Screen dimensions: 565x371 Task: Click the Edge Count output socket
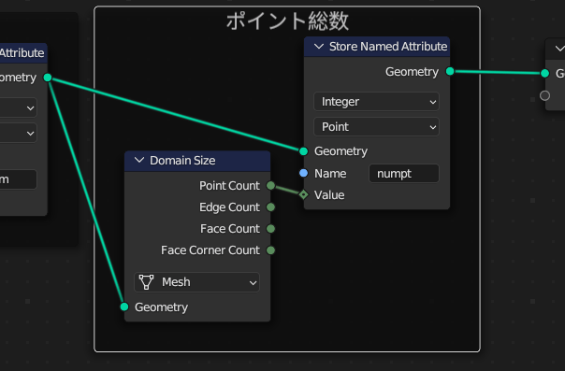click(270, 207)
